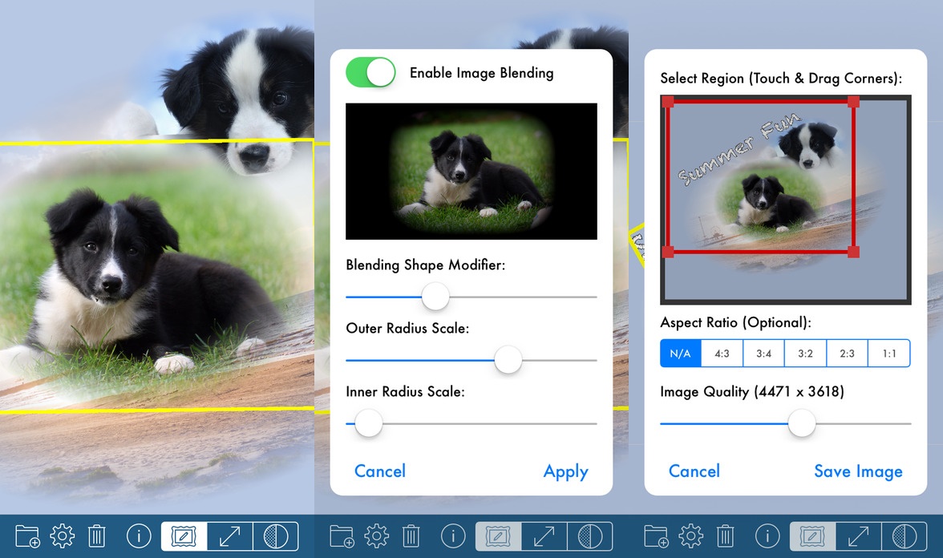Select the N/A aspect ratio option
This screenshot has width=943, height=558.
[x=680, y=353]
